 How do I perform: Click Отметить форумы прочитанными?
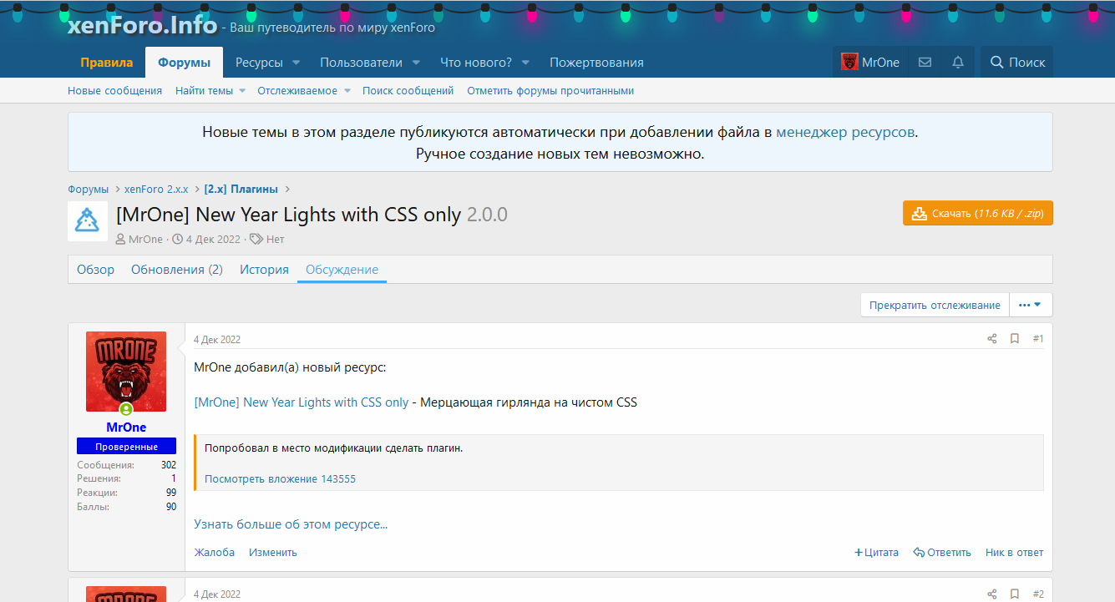pos(550,91)
